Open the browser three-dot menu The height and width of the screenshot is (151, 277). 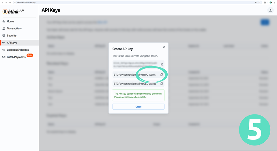[275, 2]
